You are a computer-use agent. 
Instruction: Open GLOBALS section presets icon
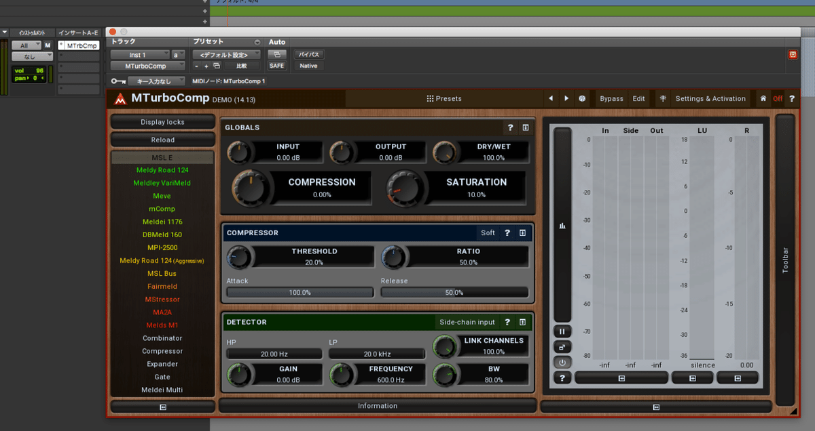pyautogui.click(x=526, y=127)
